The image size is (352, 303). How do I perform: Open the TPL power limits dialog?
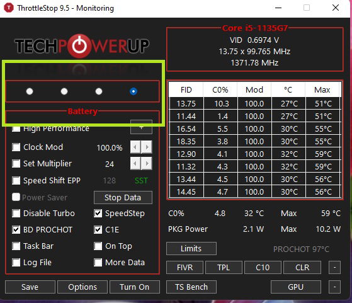click(x=224, y=267)
